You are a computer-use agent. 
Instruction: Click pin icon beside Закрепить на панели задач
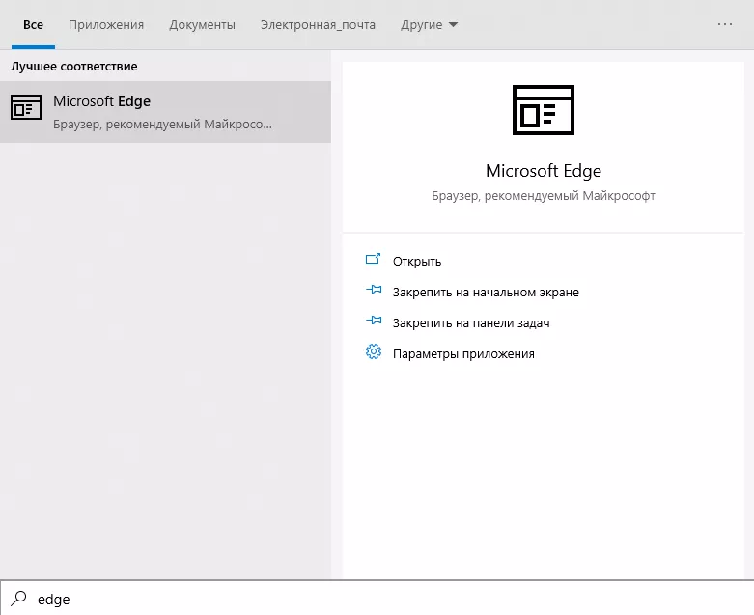click(374, 321)
